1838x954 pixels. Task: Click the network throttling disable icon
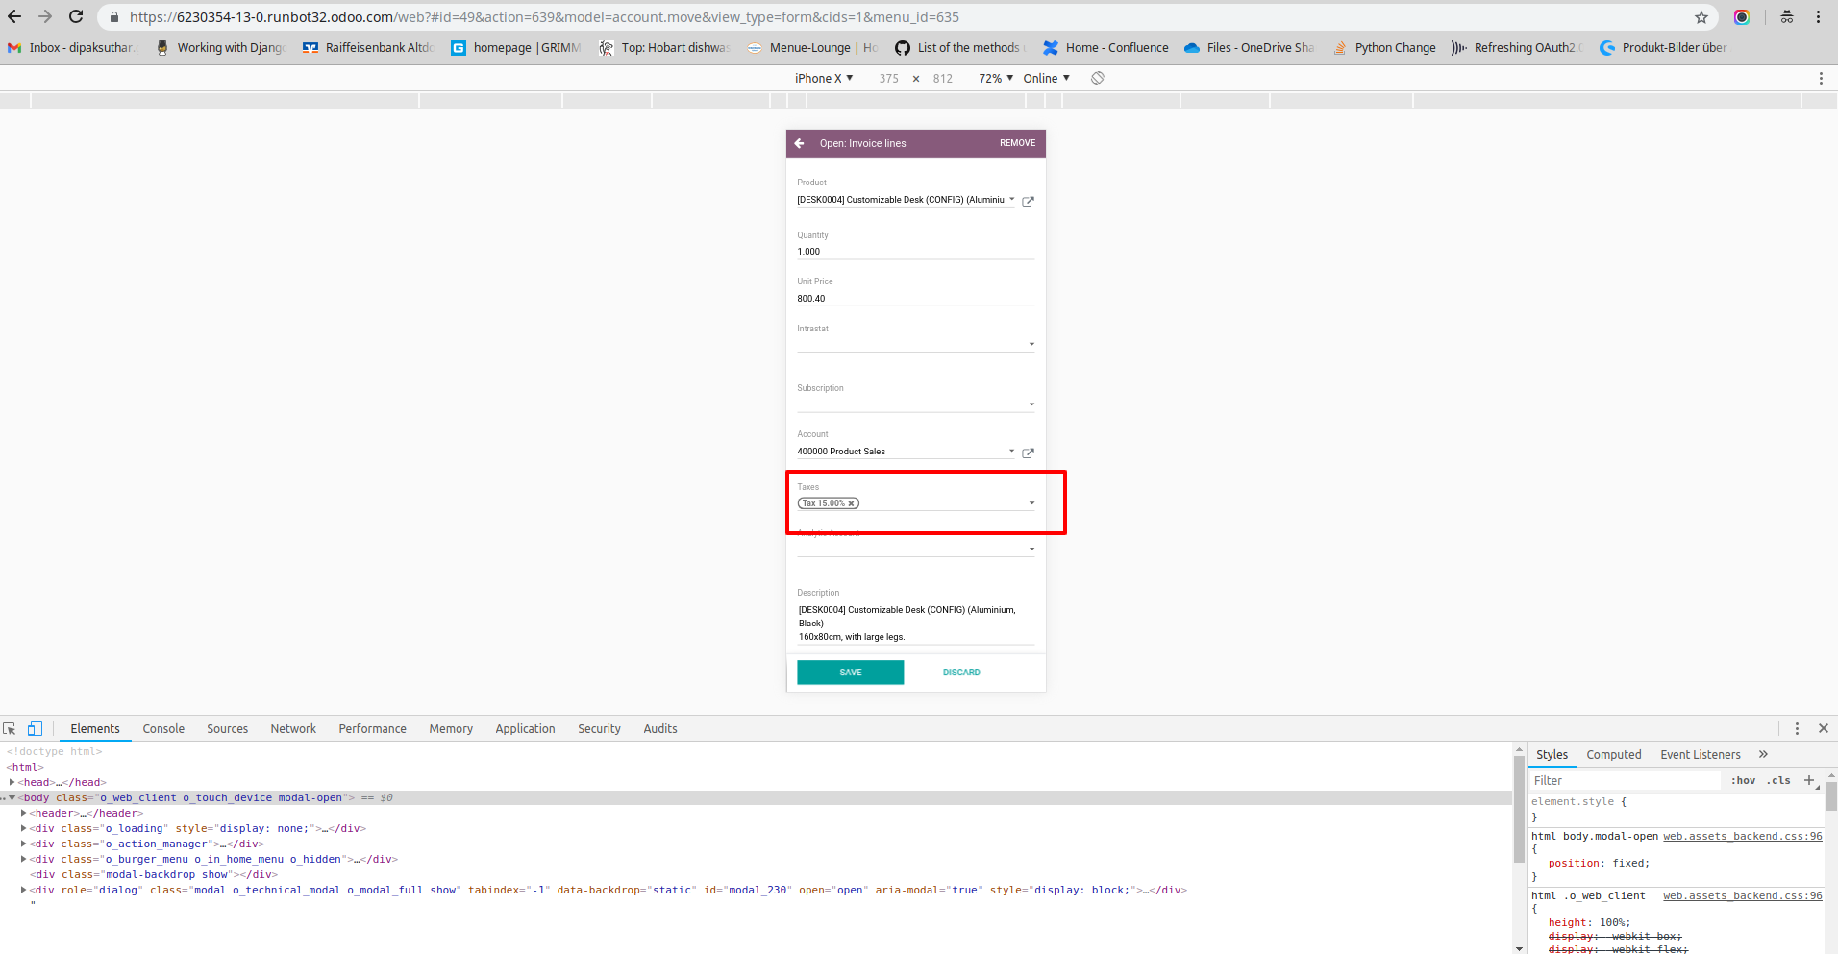(x=1098, y=78)
